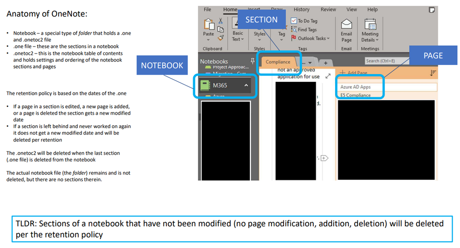Click the green M365 notebook icon
Image resolution: width=460 pixels, height=248 pixels.
205,85
